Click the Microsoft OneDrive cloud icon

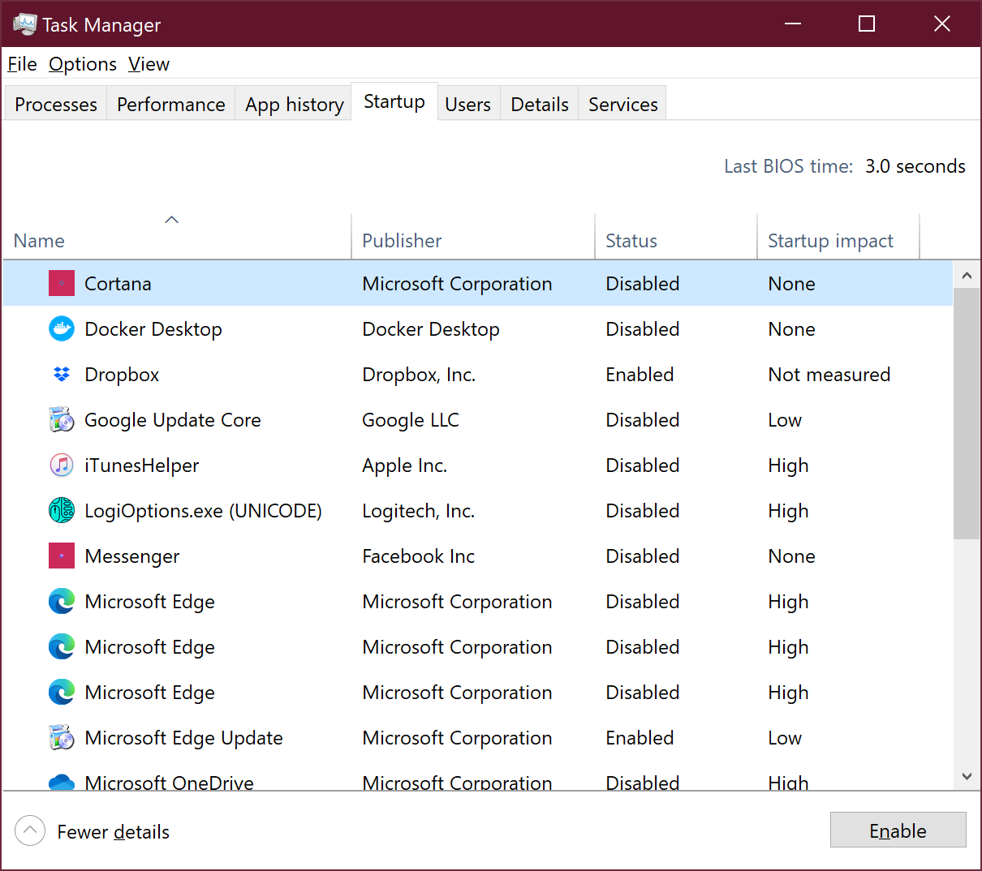[x=62, y=782]
